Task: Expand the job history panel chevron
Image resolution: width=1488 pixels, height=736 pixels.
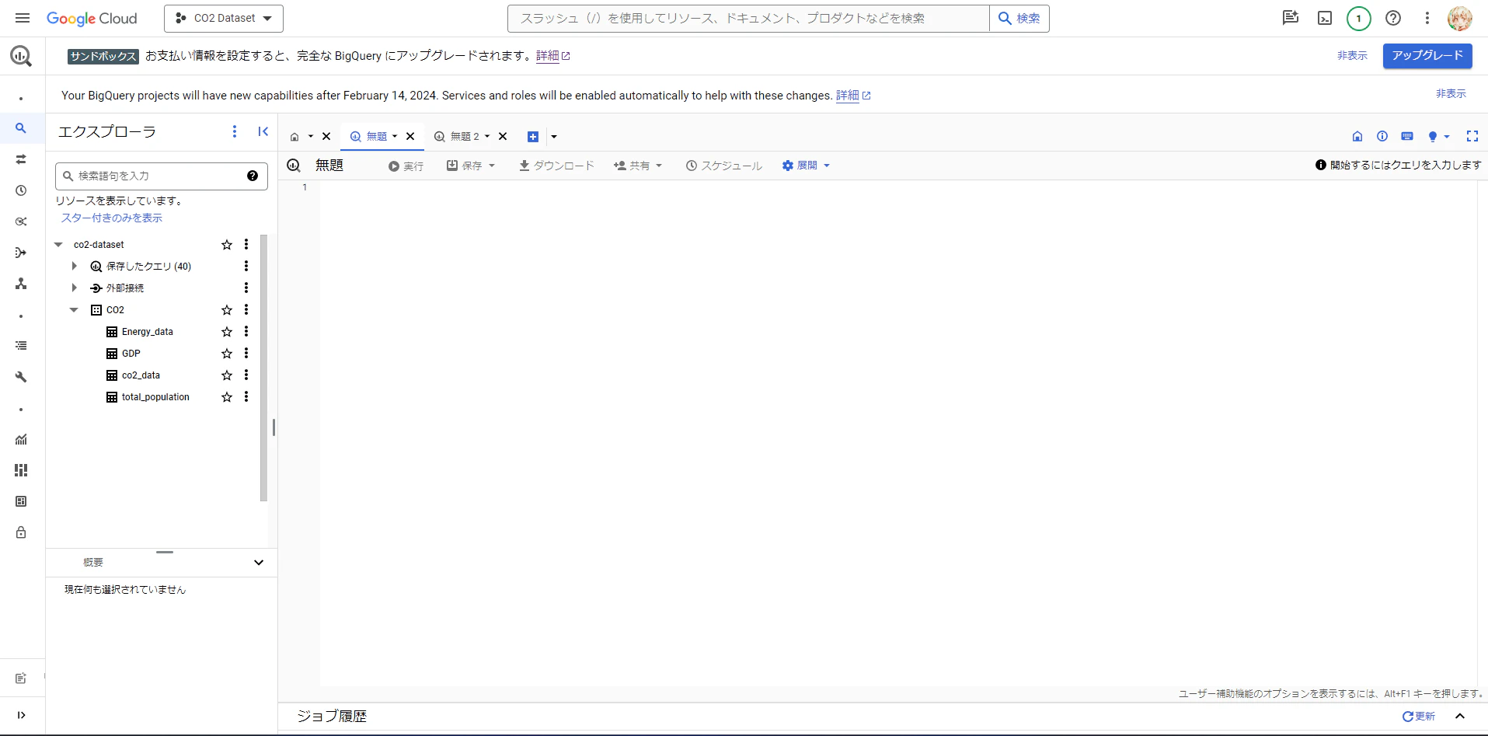Action: (x=1460, y=716)
